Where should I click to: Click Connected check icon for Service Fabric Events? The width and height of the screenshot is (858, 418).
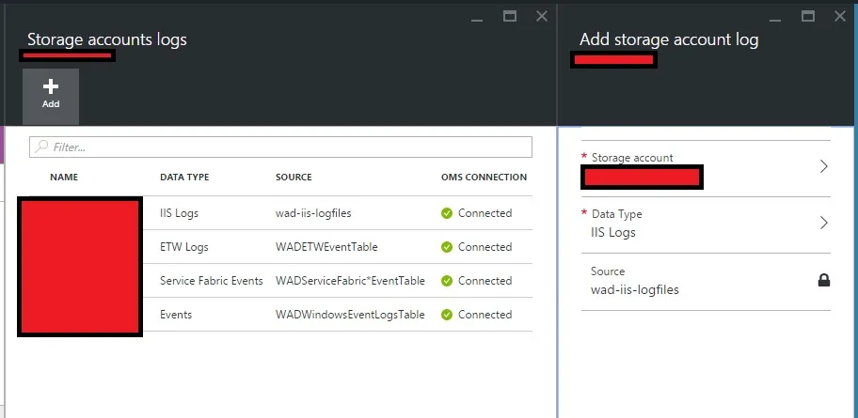(x=447, y=281)
